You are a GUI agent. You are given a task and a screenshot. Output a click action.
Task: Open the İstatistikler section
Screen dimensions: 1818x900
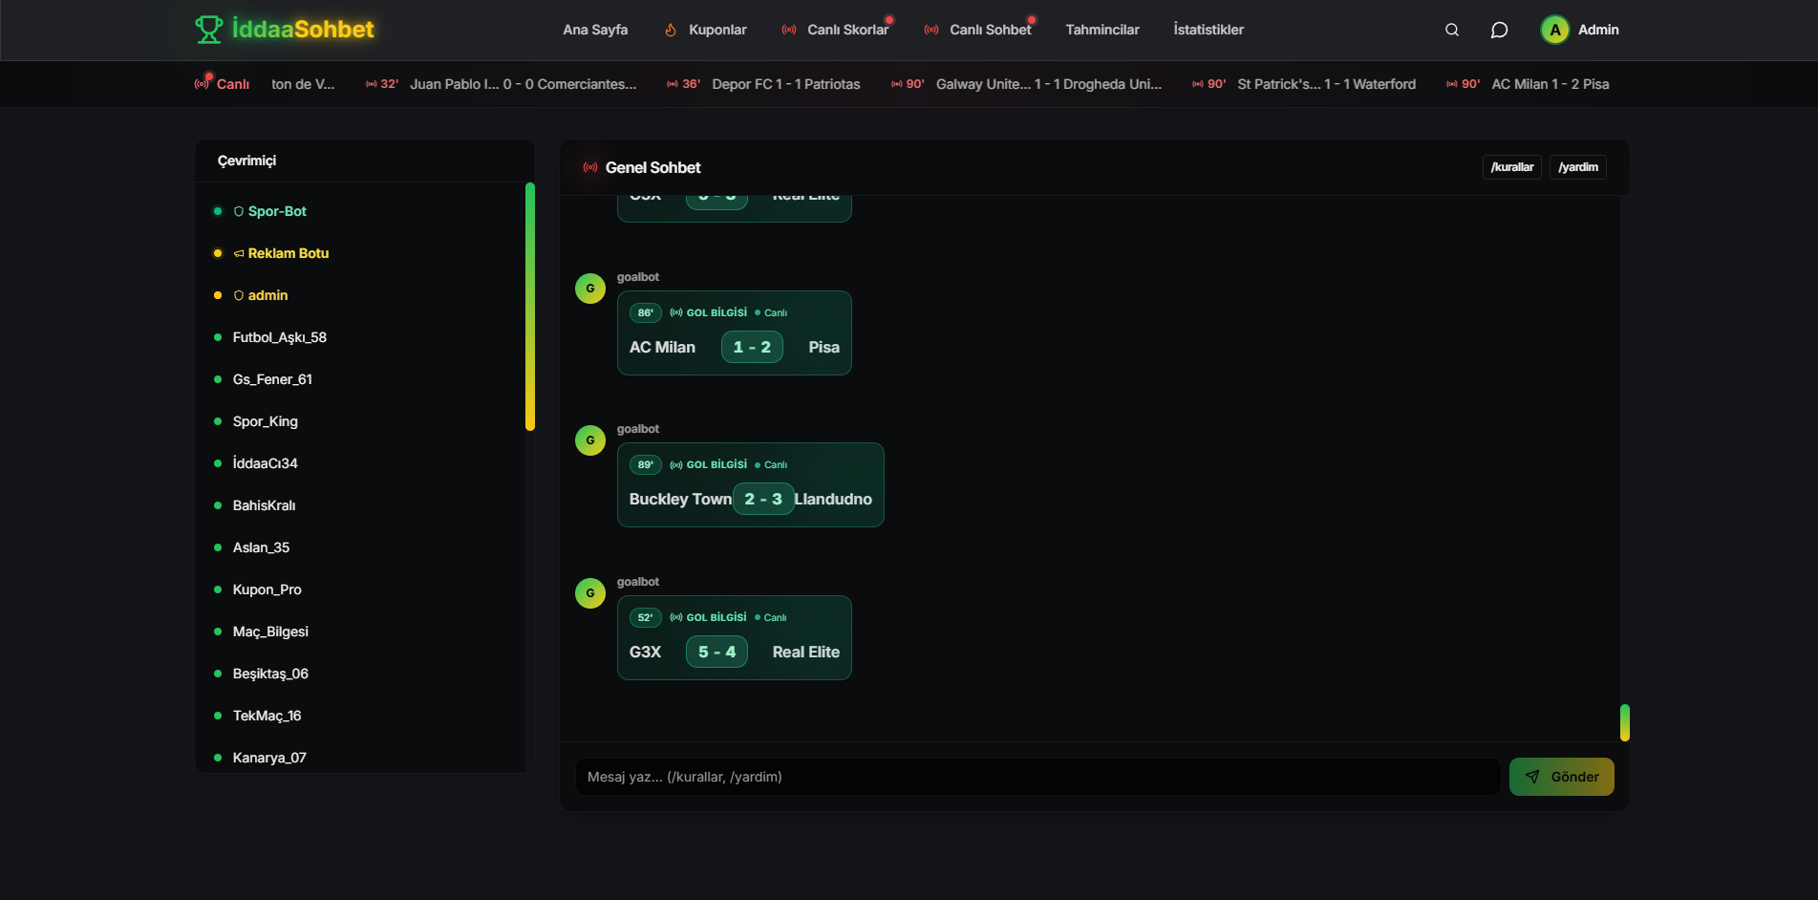click(x=1208, y=30)
